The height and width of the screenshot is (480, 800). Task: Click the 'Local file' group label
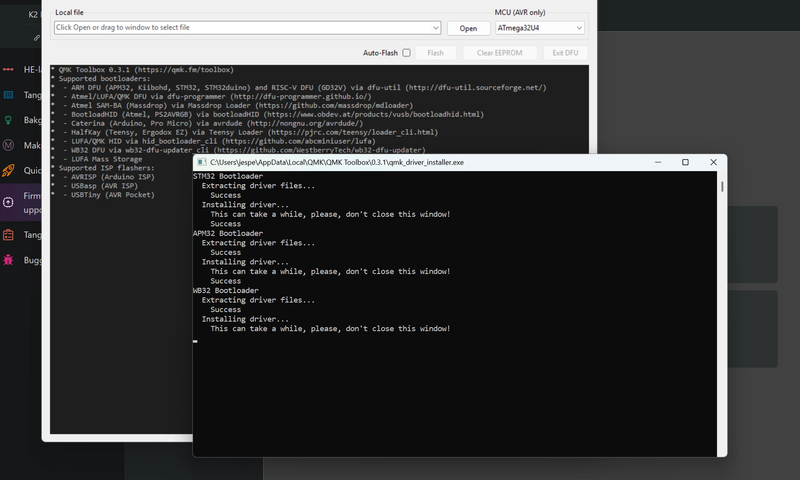pyautogui.click(x=69, y=12)
